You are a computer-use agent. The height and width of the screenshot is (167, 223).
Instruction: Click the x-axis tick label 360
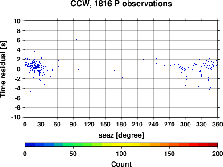(x=218, y=124)
